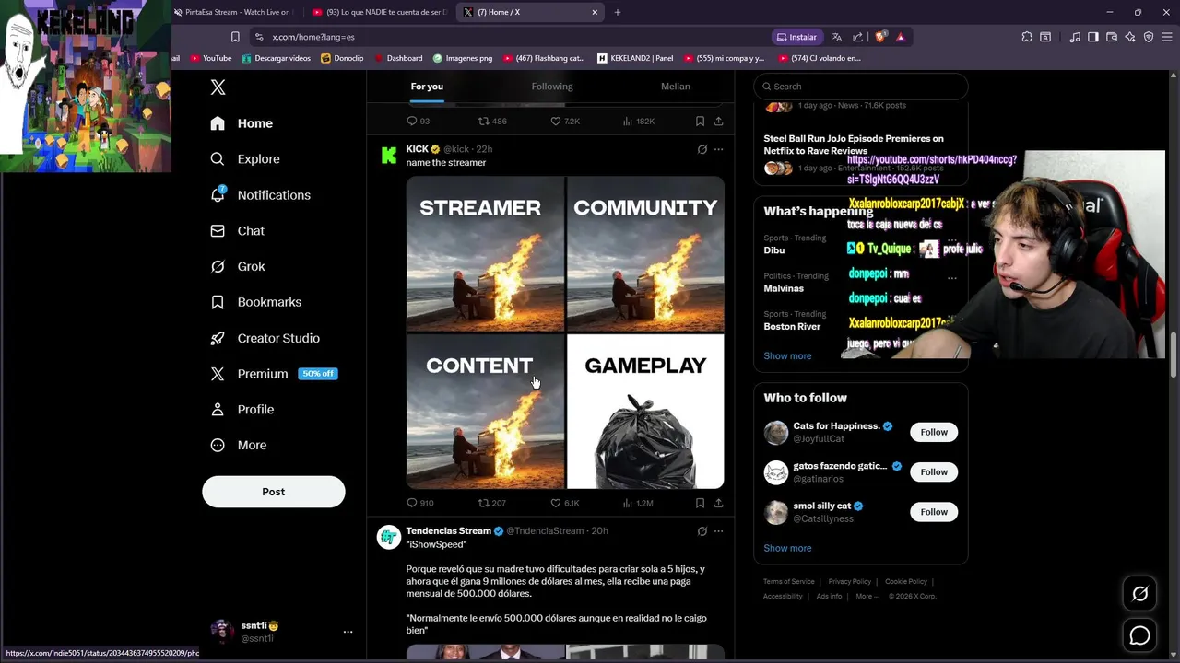Screen dimensions: 1180x663
Task: Follow smol silly cat
Action: [934, 512]
